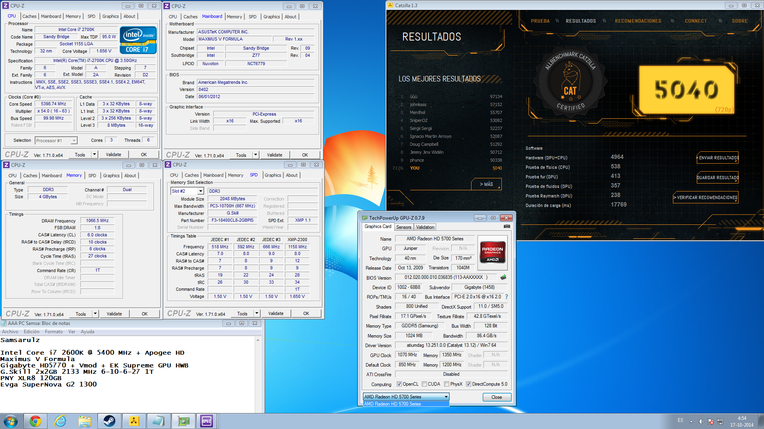The image size is (764, 429).
Task: Click the GPU-Z title bar icon
Action: 364,218
